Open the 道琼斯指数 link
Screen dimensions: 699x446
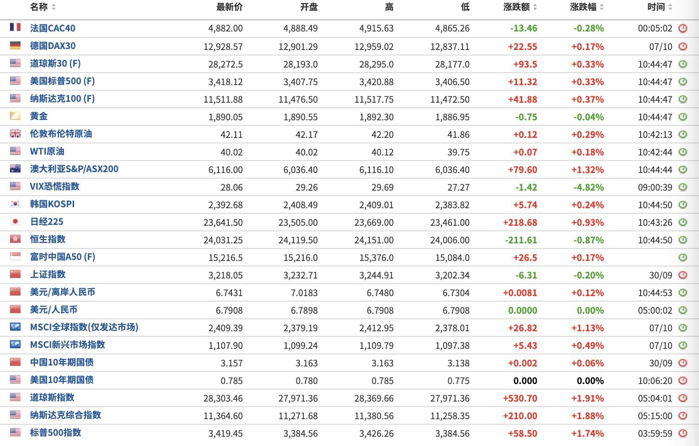[52, 397]
